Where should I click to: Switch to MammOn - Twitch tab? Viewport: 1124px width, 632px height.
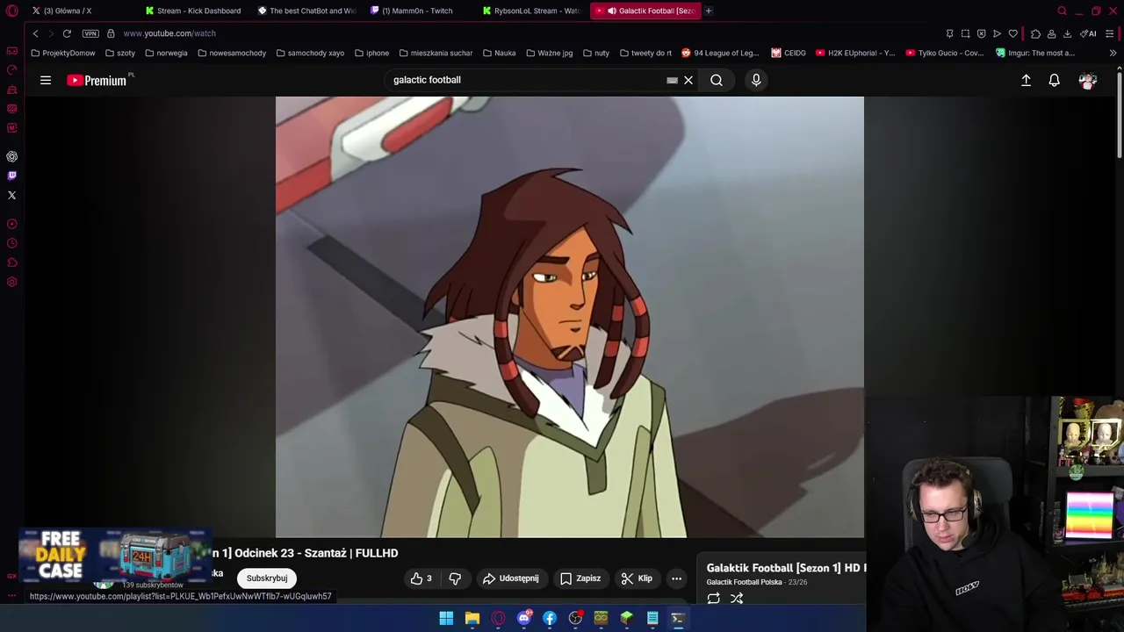[418, 11]
